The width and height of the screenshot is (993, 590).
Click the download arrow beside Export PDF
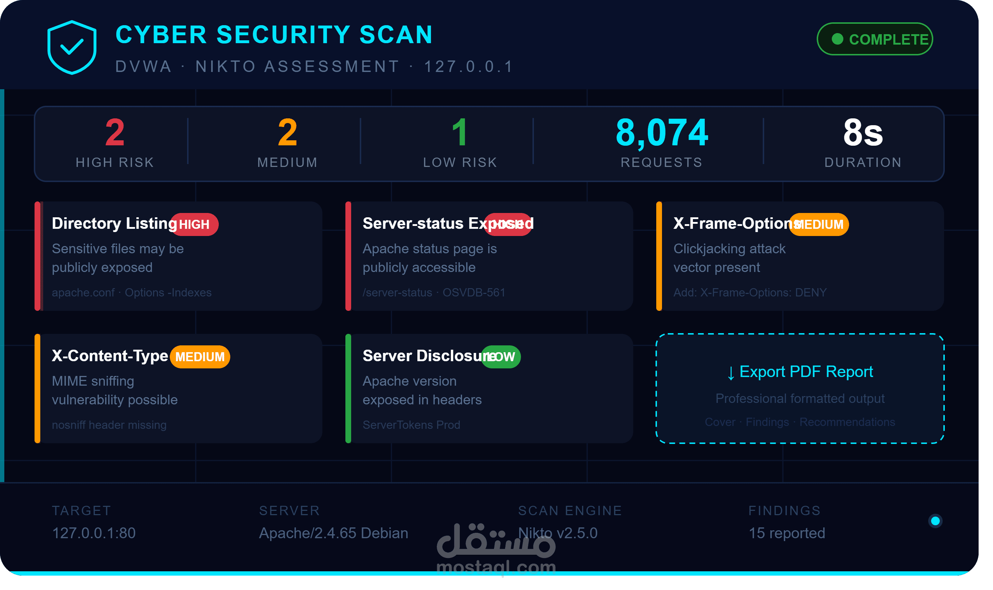pos(731,373)
